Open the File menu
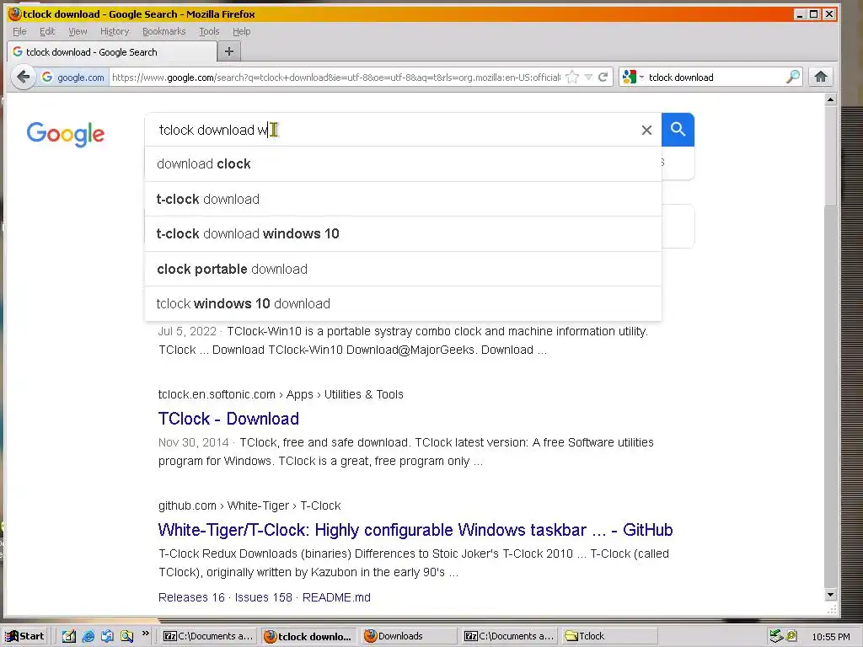Screen dimensions: 863x647 (x=19, y=31)
